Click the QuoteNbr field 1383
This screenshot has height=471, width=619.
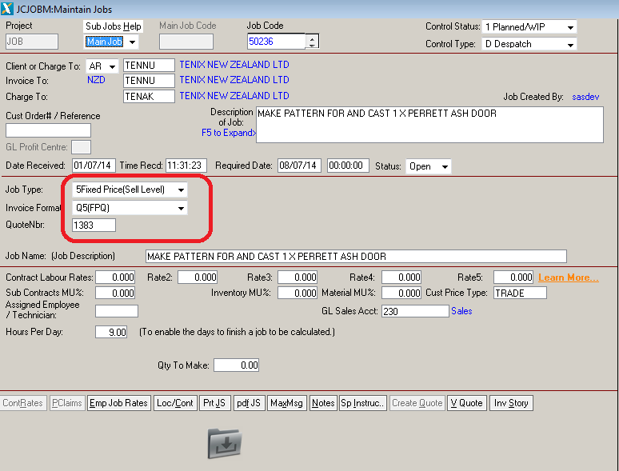(94, 225)
